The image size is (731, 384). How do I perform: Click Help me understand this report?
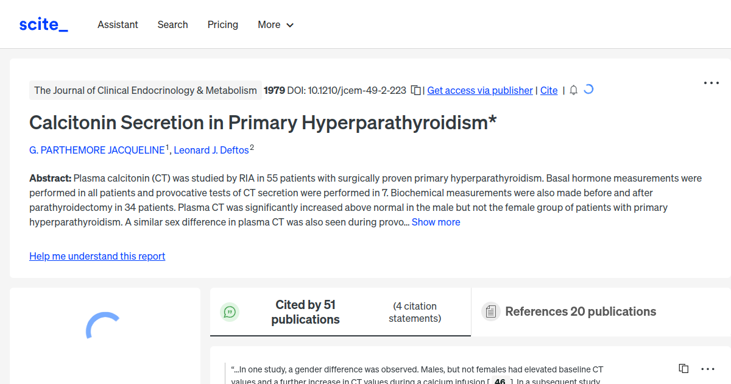pos(97,255)
